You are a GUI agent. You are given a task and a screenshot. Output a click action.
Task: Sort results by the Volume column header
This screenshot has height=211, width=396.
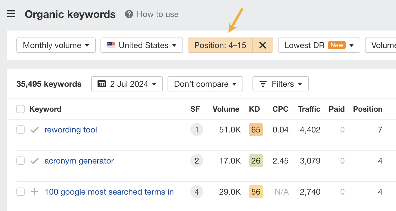226,109
